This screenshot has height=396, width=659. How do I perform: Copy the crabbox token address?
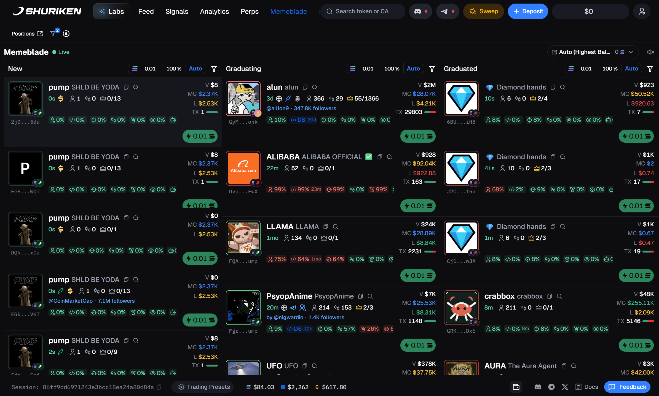coord(550,296)
